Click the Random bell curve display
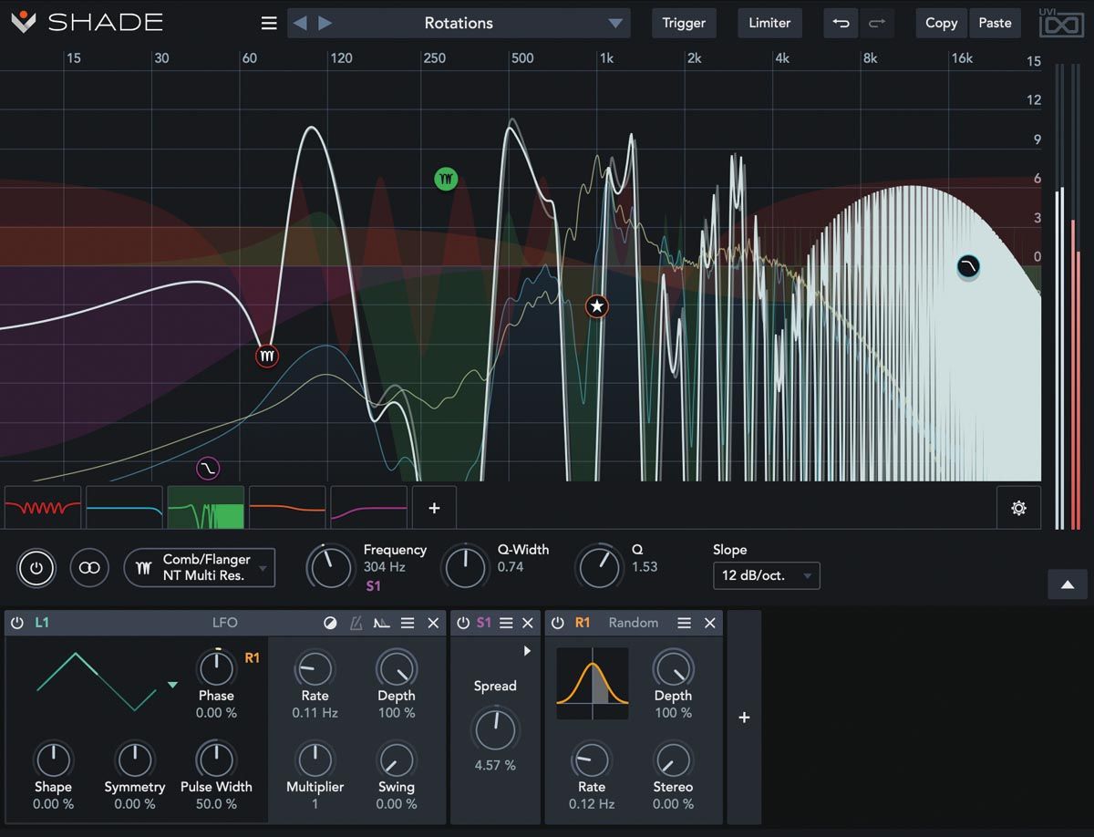1094x837 pixels. (592, 682)
